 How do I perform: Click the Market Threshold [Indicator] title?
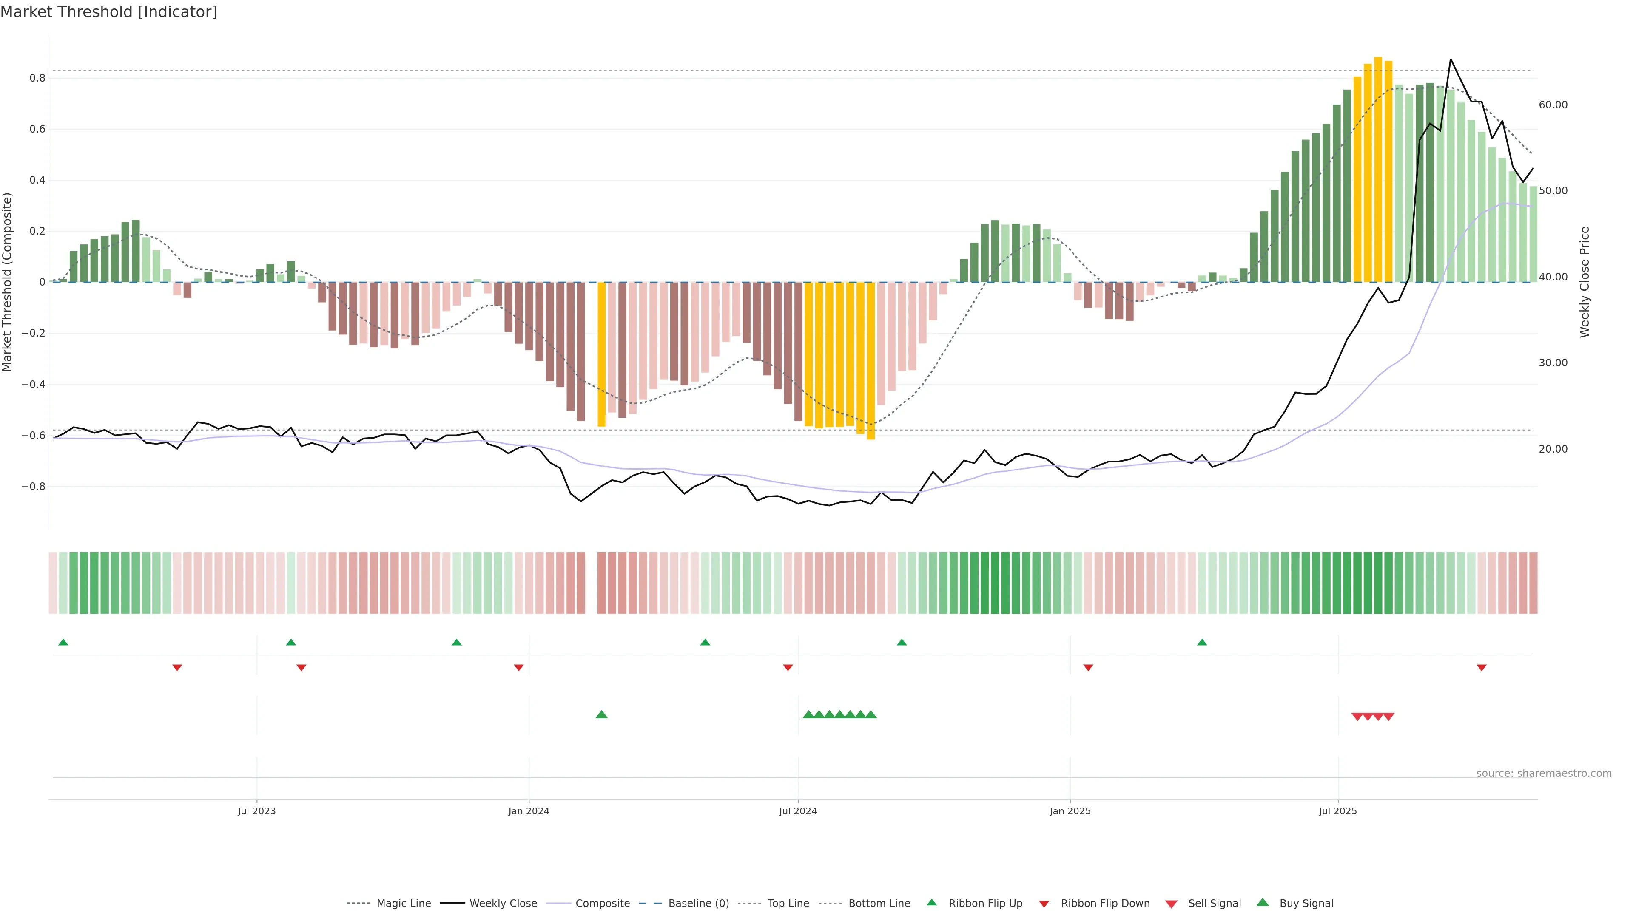(108, 12)
